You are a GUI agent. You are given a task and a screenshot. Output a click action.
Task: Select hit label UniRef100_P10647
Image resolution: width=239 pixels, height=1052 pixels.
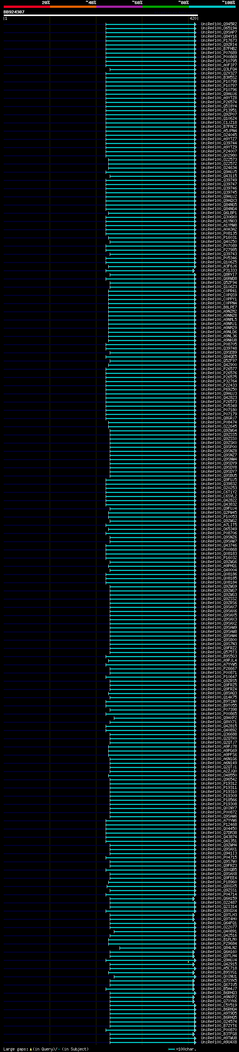[218, 677]
